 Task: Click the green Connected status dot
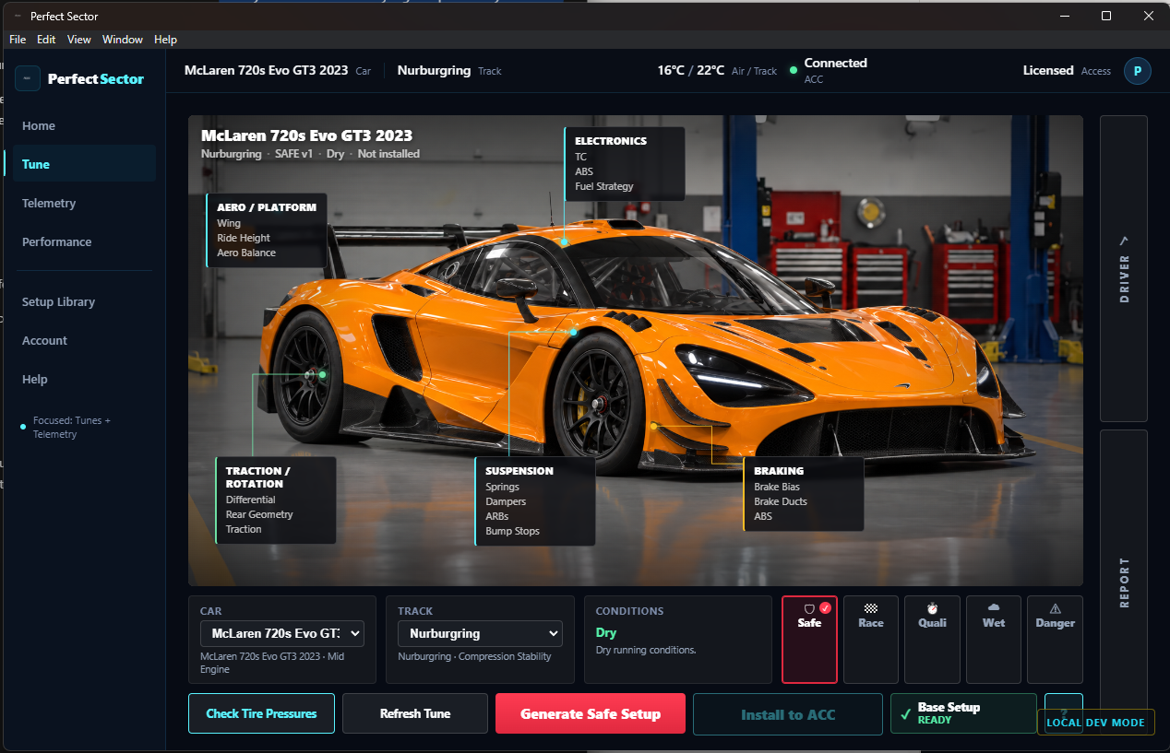794,70
